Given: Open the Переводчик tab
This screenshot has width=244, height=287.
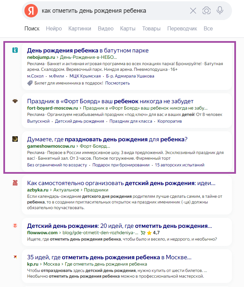Looking at the screenshot, I should click(182, 28).
